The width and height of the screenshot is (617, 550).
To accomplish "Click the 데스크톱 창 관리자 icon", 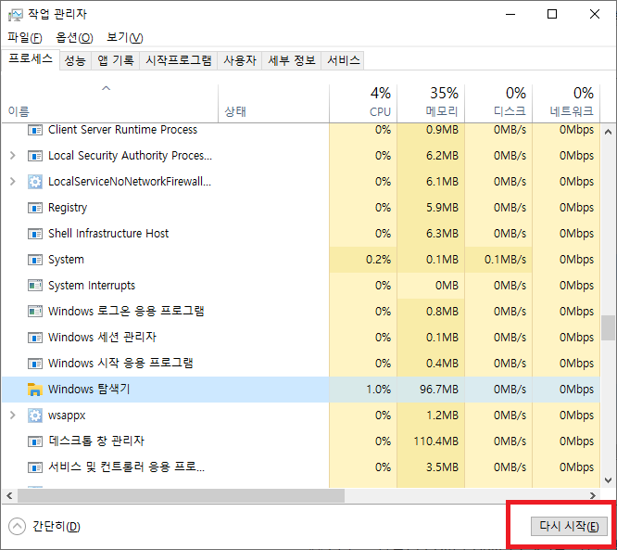I will pos(35,441).
